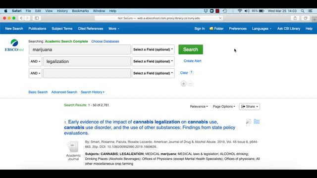The image size is (317, 178).
Task: Click the help question mark beside Clear
Action: coord(191,72)
